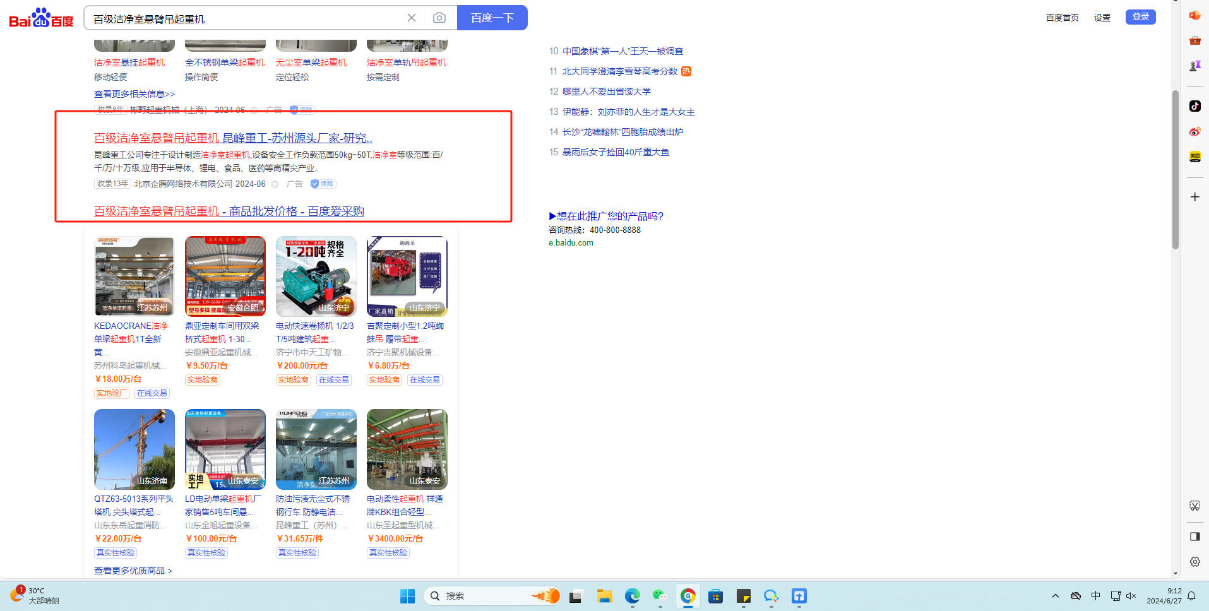This screenshot has width=1209, height=611.
Task: Open the LD电动单梁起重机 product title
Action: click(223, 505)
